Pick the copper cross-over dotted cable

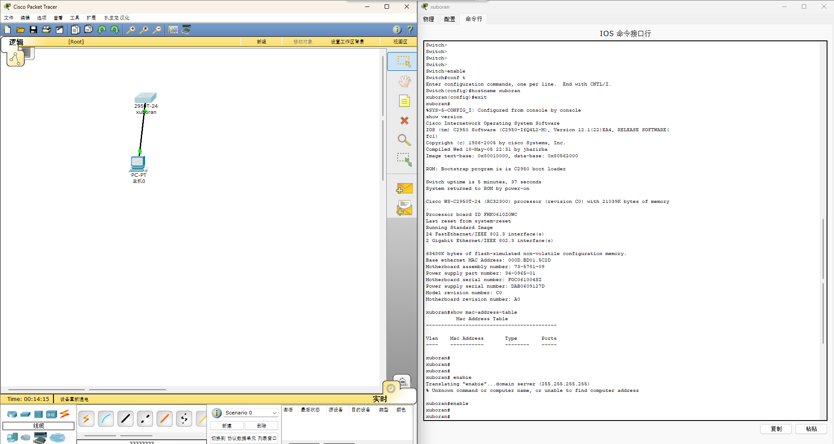click(145, 419)
